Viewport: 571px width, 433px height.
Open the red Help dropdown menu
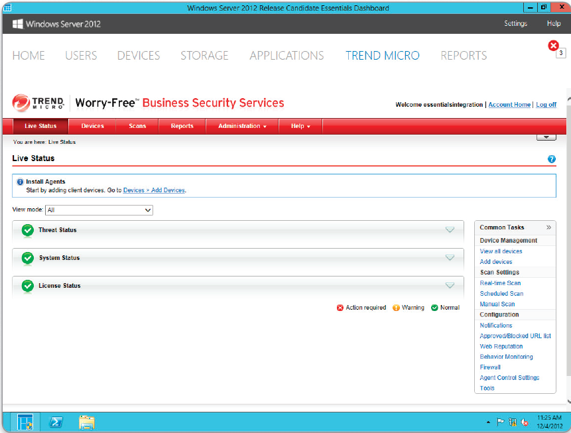[300, 126]
